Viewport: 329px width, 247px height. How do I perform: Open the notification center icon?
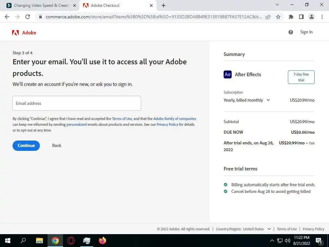319,241
